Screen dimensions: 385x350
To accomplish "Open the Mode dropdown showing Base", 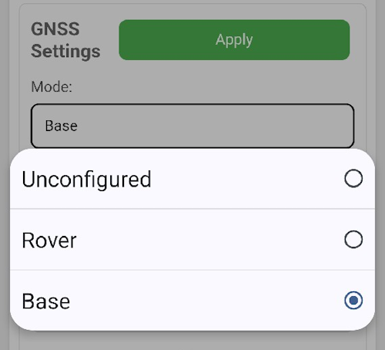I will 192,126.
